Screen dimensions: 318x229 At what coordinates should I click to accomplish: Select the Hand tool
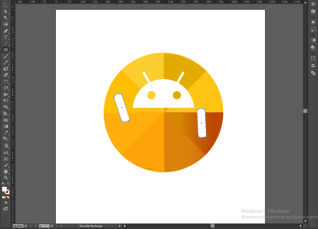[x=6, y=171]
